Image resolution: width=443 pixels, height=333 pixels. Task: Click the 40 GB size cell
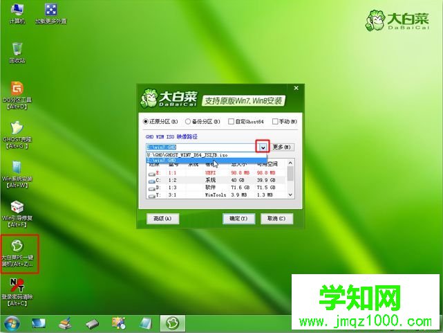pyautogui.click(x=238, y=180)
